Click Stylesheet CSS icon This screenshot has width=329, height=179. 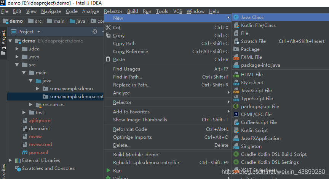point(236,83)
